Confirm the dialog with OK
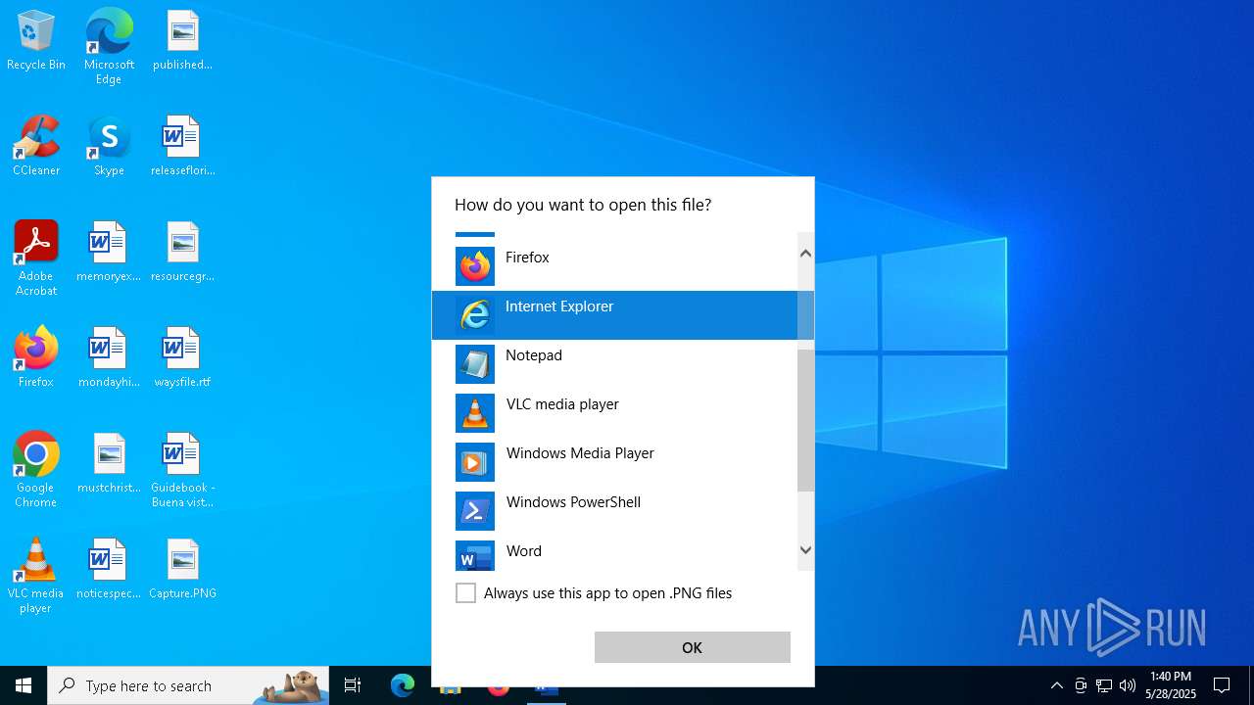The image size is (1254, 705). [x=693, y=647]
